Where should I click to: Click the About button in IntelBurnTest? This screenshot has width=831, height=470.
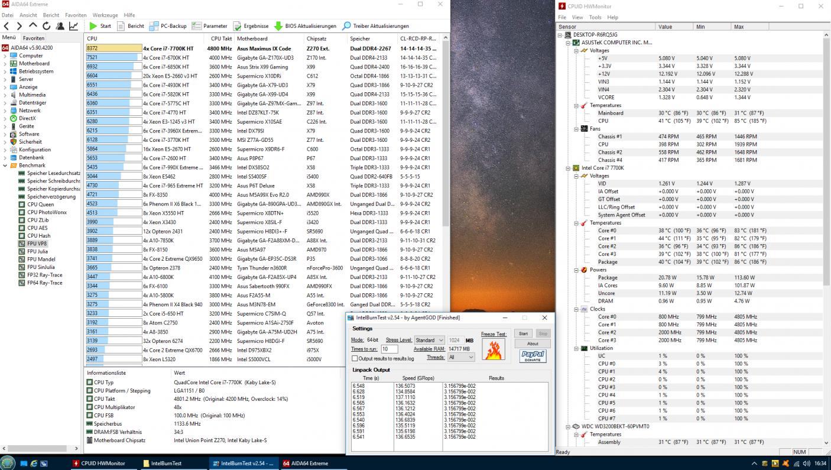(533, 343)
